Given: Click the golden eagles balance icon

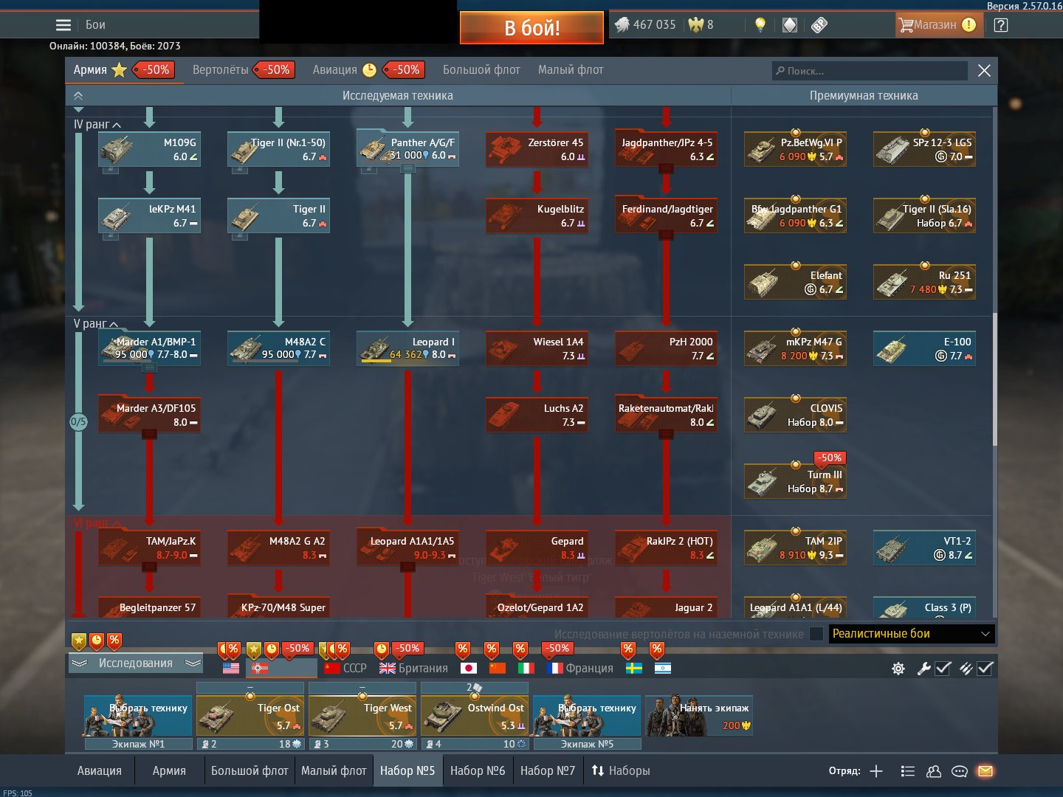Looking at the screenshot, I should tap(695, 25).
